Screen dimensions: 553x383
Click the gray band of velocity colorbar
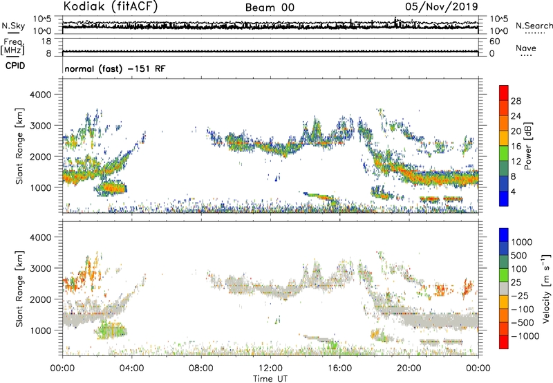[504, 288]
